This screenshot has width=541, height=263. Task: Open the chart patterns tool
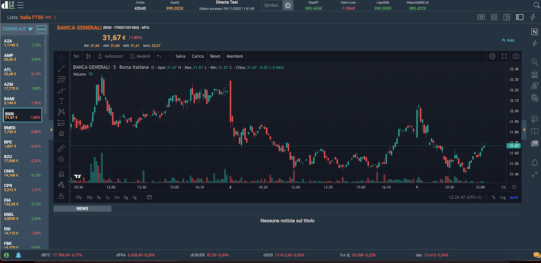pyautogui.click(x=62, y=111)
